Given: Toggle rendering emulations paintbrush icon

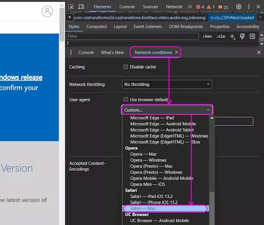Looking at the screenshot, I should [x=242, y=36].
